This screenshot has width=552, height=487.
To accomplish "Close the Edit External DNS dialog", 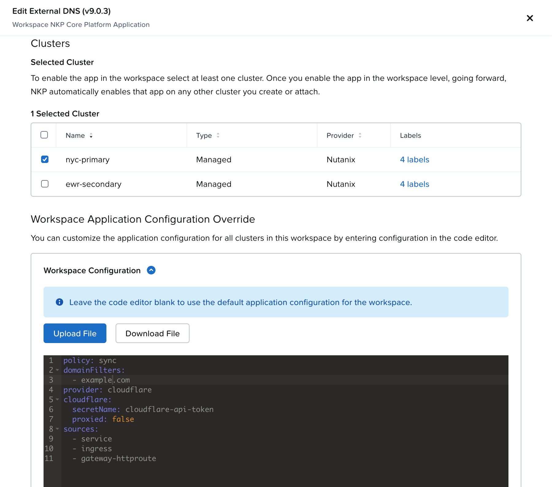I will (530, 18).
